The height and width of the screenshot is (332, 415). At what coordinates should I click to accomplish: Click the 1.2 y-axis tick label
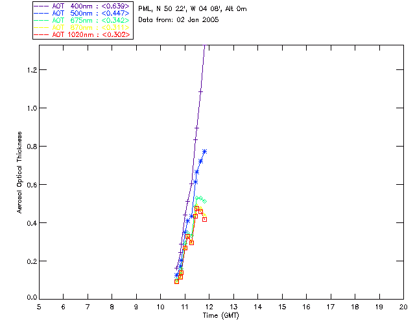tap(32, 70)
